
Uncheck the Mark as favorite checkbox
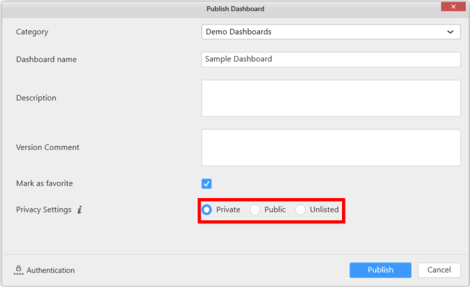[207, 184]
